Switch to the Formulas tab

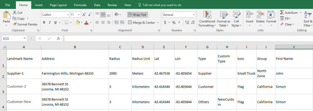(x=80, y=5)
